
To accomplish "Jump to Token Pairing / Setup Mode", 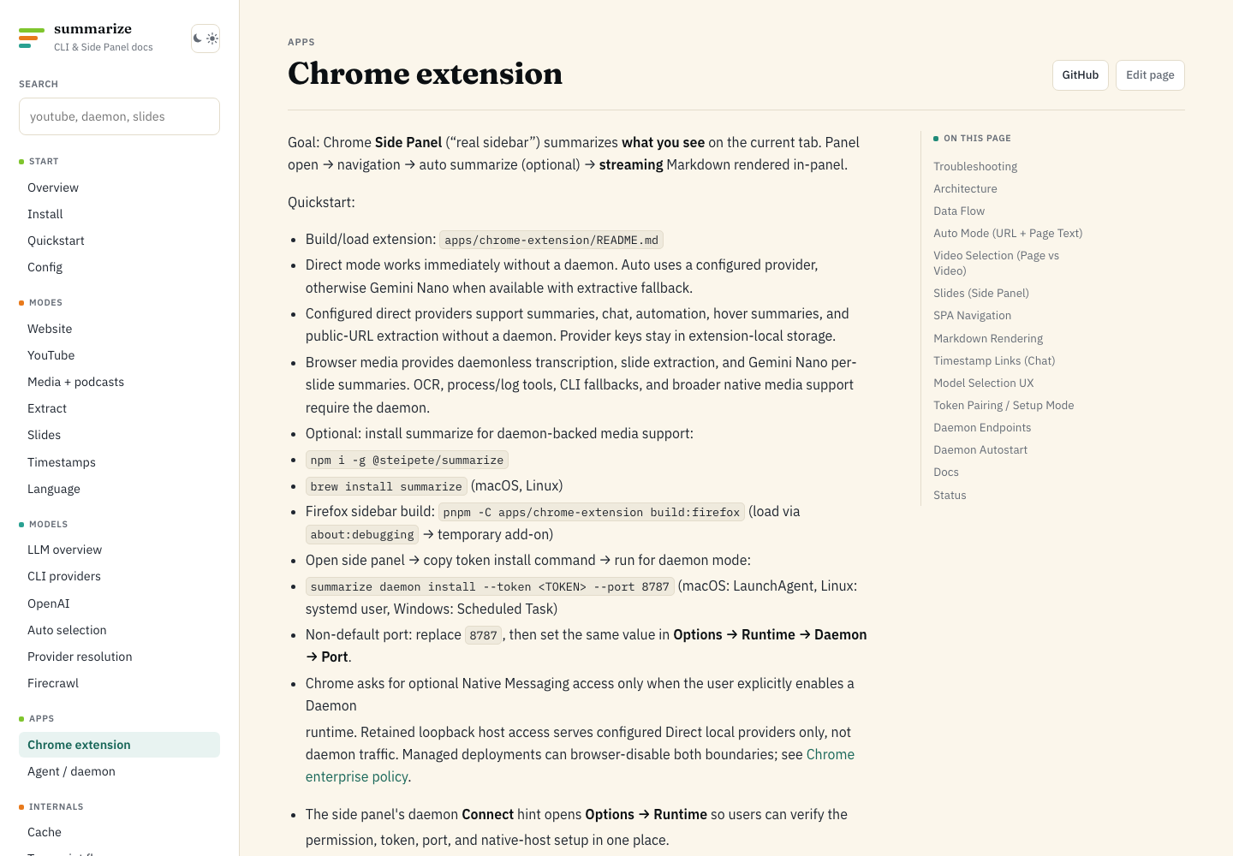I will [x=1004, y=405].
